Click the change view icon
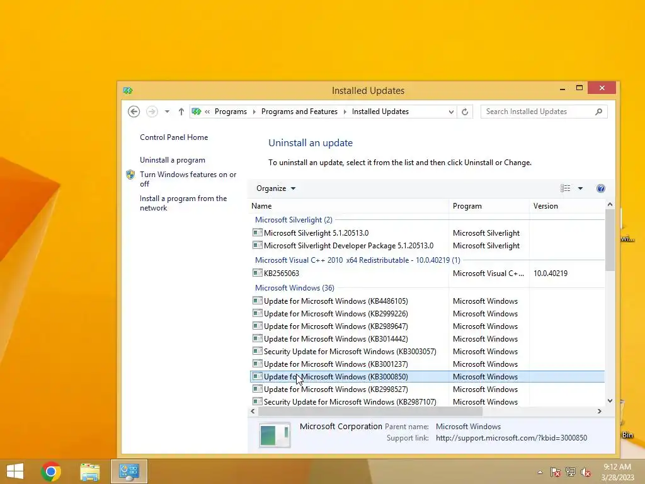 click(565, 188)
